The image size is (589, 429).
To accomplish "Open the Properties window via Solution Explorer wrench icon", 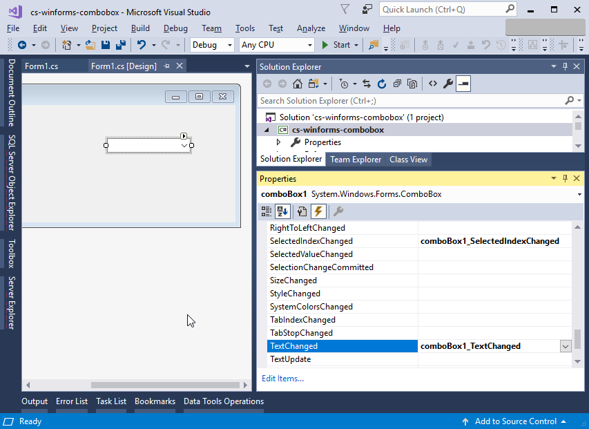I will (x=447, y=84).
